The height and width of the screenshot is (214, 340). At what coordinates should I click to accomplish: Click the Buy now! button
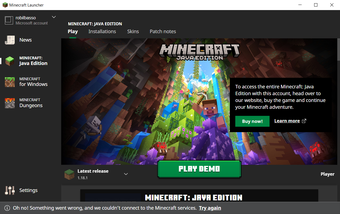coord(252,121)
